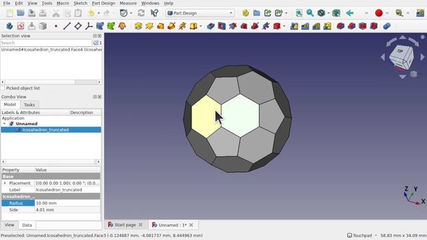This screenshot has height=240, width=427.
Task: Switch to the View property tab
Action: [x=9, y=225]
